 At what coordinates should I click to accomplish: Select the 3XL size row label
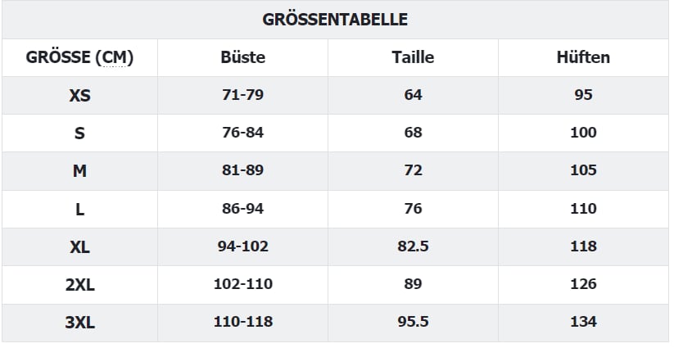pos(79,322)
